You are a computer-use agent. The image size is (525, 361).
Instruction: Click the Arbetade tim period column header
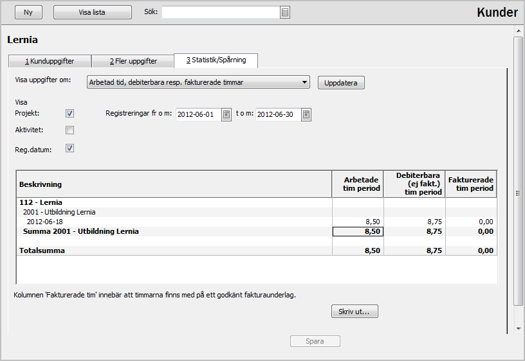coord(358,184)
